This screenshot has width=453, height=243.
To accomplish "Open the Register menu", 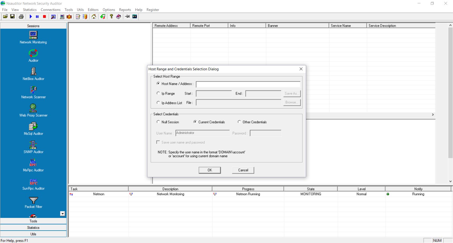I will coord(153,10).
